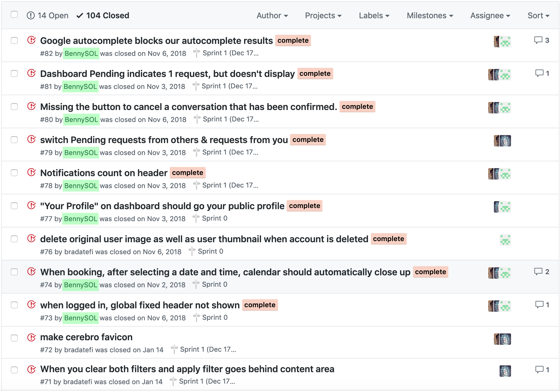560x391 pixels.
Task: Open the Author filter dropdown
Action: point(272,16)
